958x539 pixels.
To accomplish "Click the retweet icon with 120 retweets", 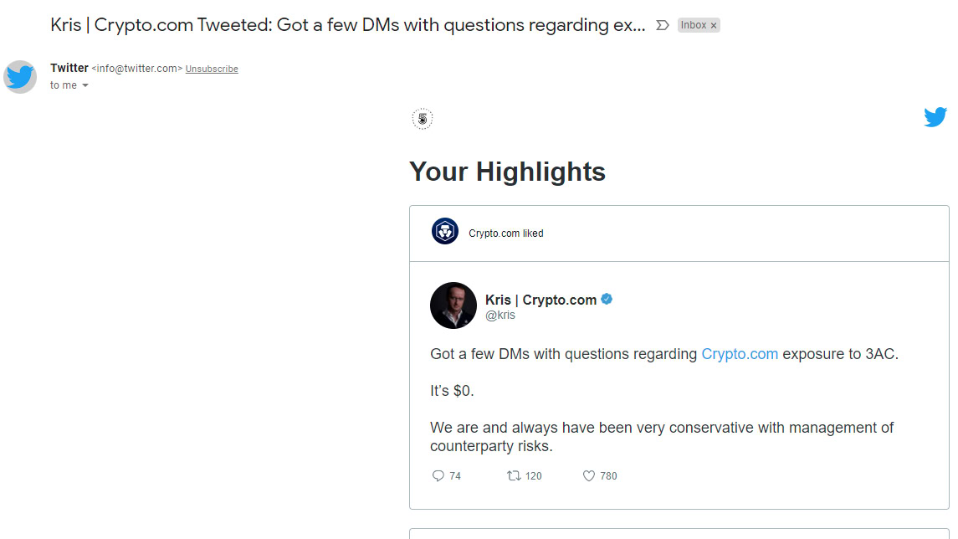I will [x=514, y=475].
